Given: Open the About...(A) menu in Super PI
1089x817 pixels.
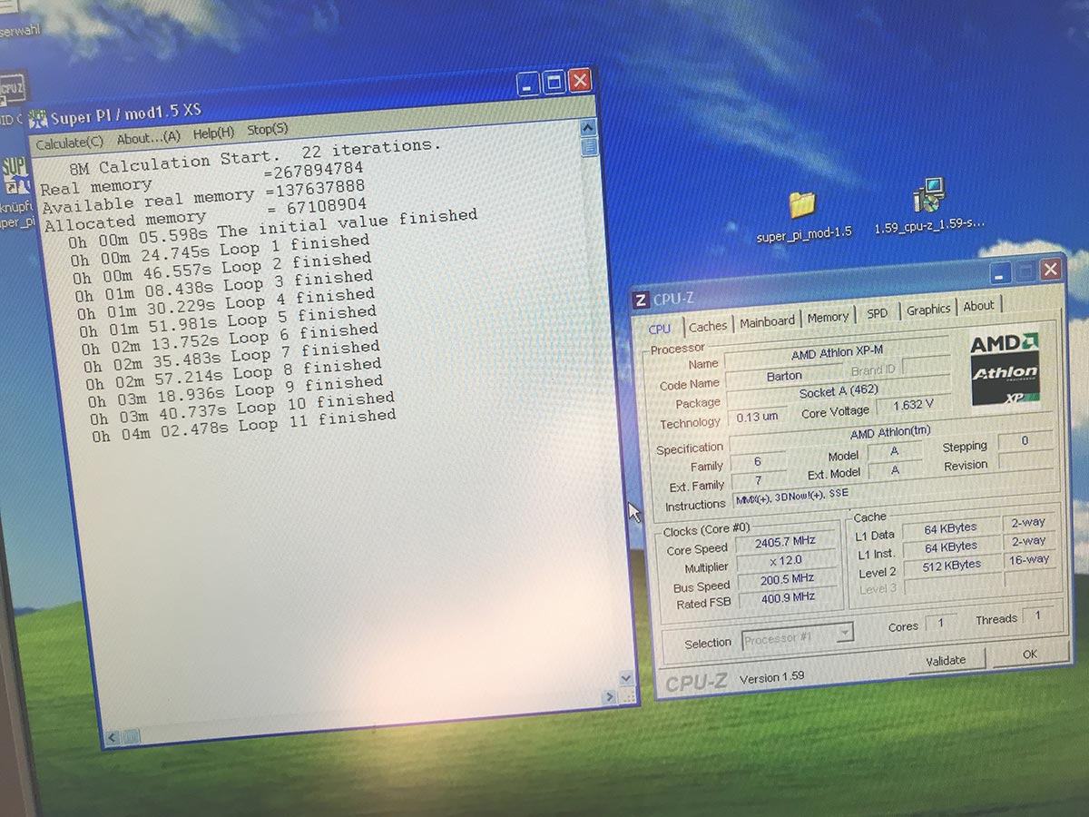Looking at the screenshot, I should [149, 138].
